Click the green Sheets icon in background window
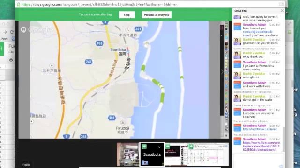This screenshot has height=168, width=300. point(2,49)
